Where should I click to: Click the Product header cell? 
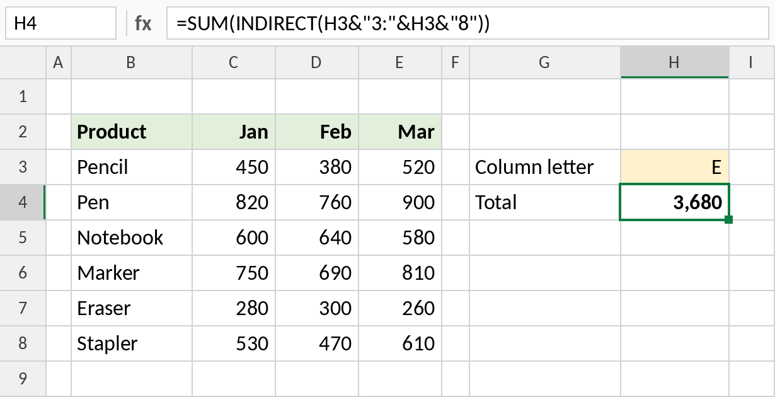coord(132,132)
